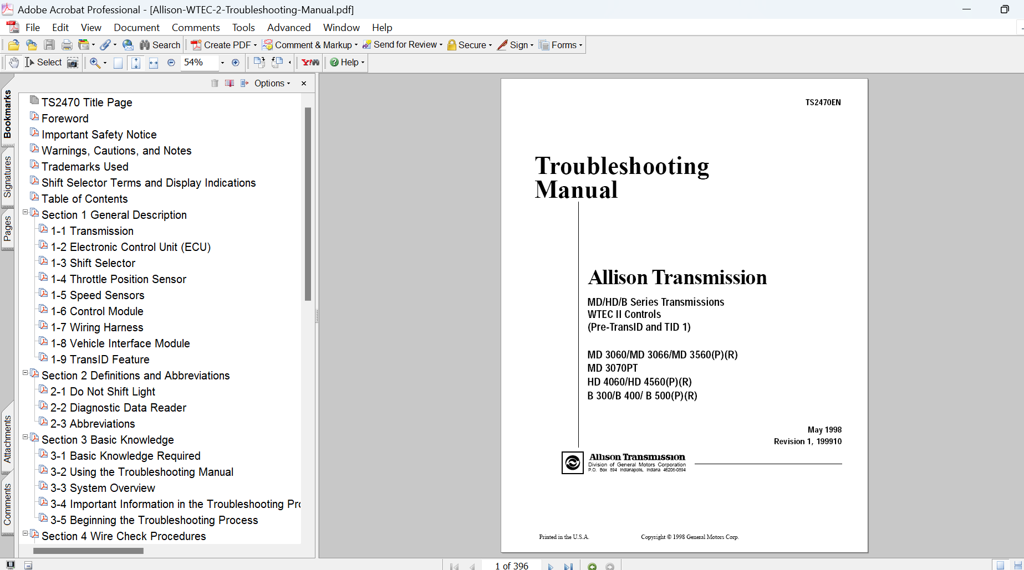Open the View menu
1024x570 pixels.
(91, 28)
